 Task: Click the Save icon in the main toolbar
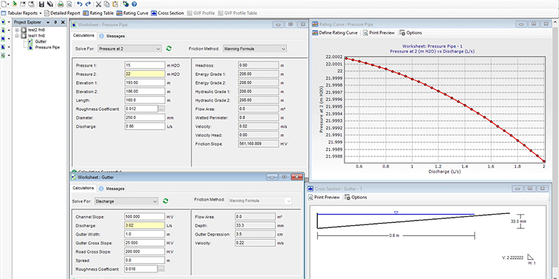[x=42, y=4]
